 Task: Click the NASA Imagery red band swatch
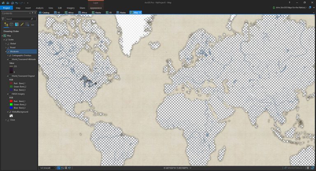coord(11,101)
